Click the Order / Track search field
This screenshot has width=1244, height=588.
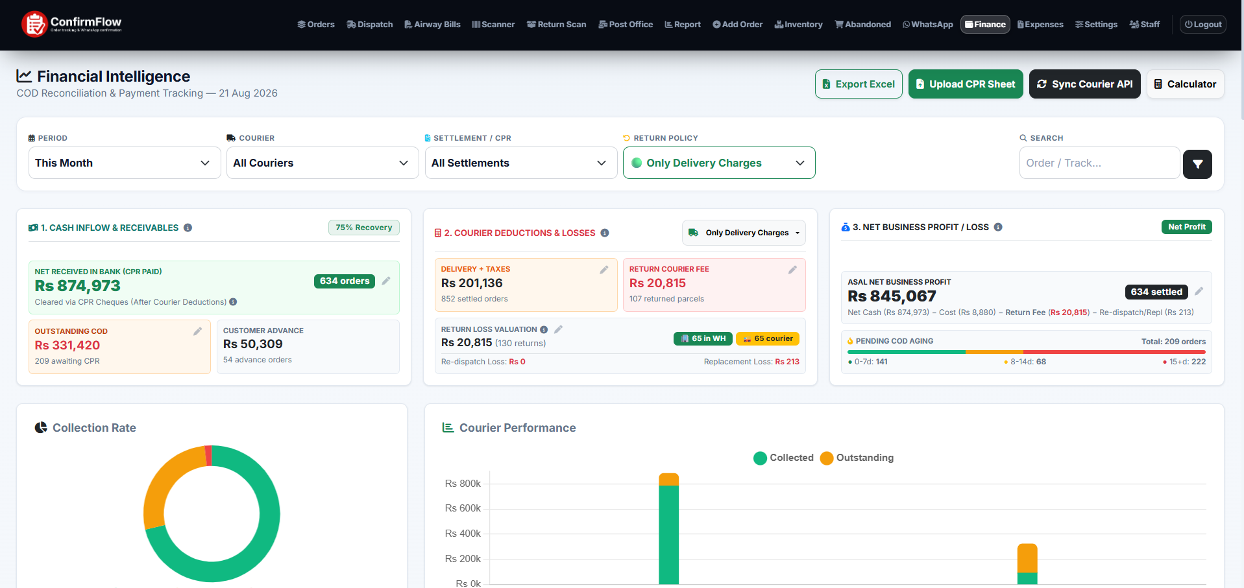pyautogui.click(x=1099, y=163)
